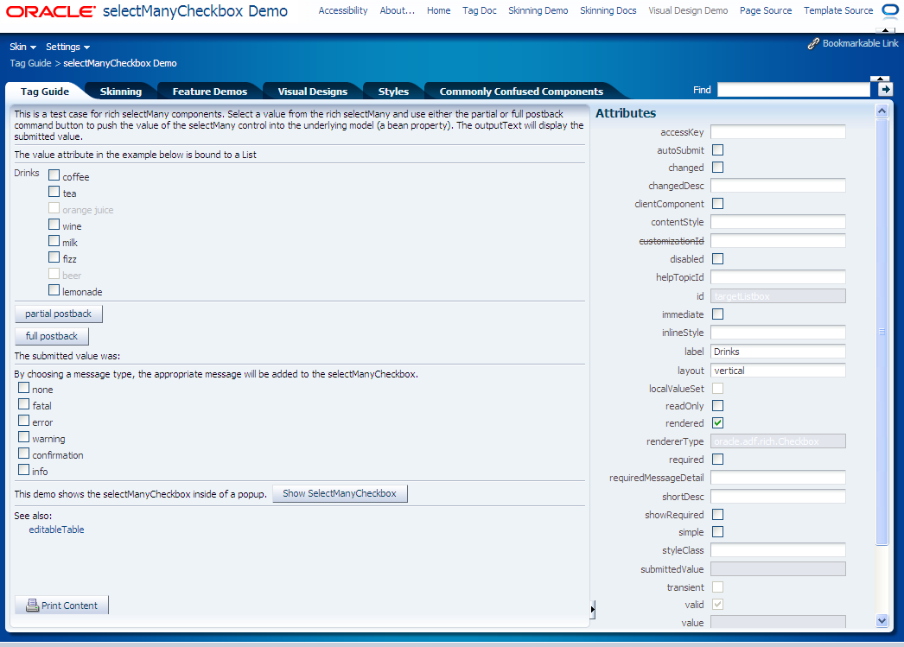This screenshot has width=904, height=647.
Task: Click the Find go arrow button
Action: click(886, 89)
